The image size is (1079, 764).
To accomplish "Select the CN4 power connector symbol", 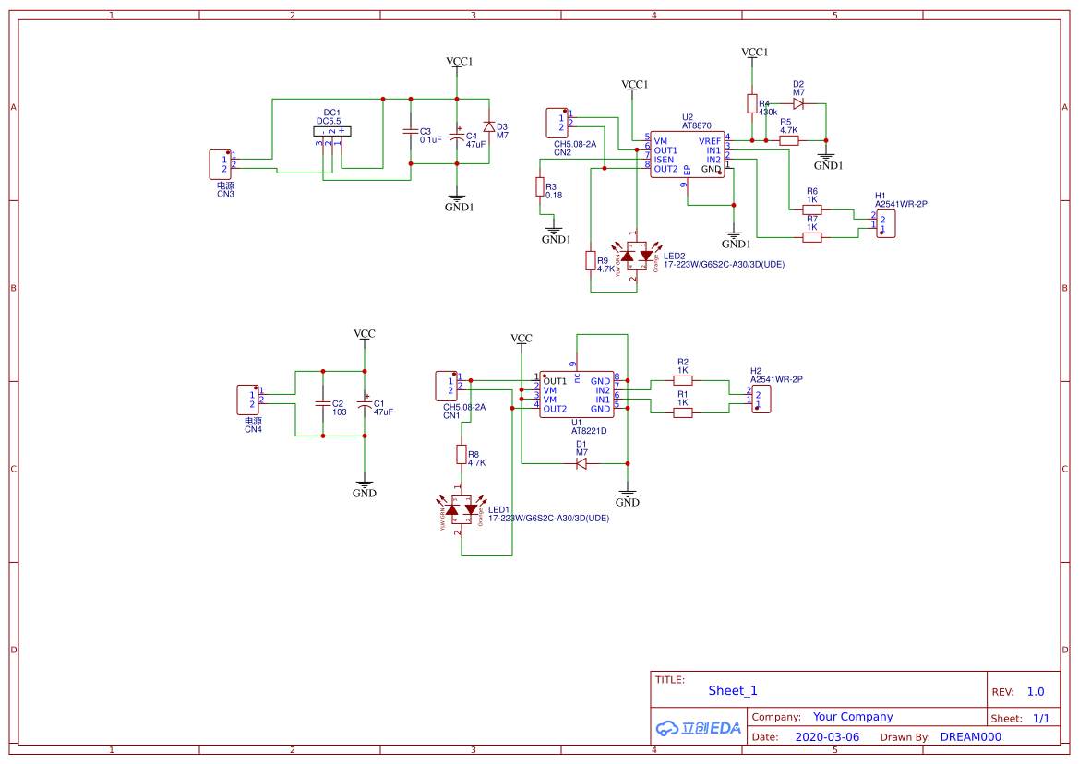I will (247, 400).
